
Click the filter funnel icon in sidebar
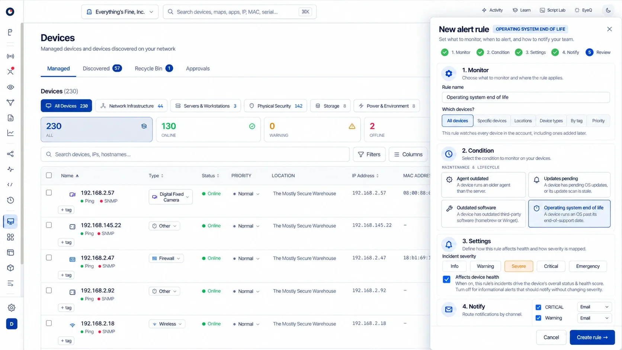10,102
